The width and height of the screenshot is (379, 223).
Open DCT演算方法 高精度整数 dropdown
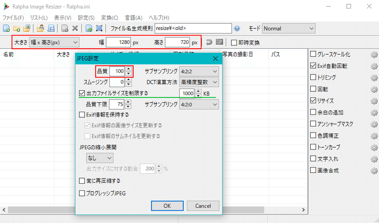(199, 82)
